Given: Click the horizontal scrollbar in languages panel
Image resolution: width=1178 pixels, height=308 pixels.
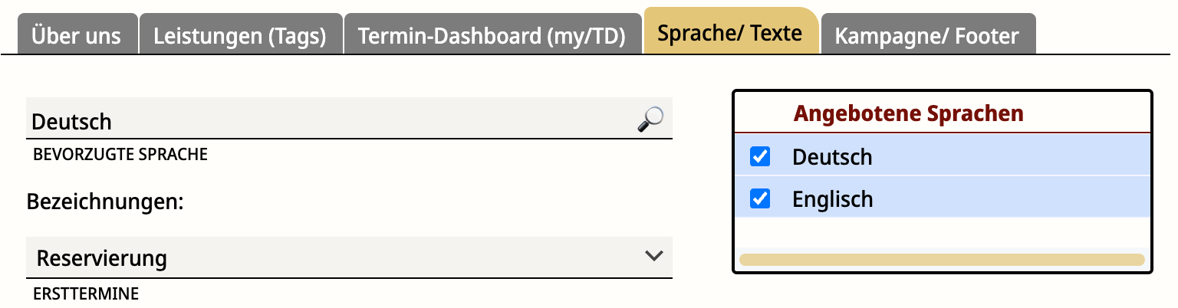Looking at the screenshot, I should (x=942, y=260).
